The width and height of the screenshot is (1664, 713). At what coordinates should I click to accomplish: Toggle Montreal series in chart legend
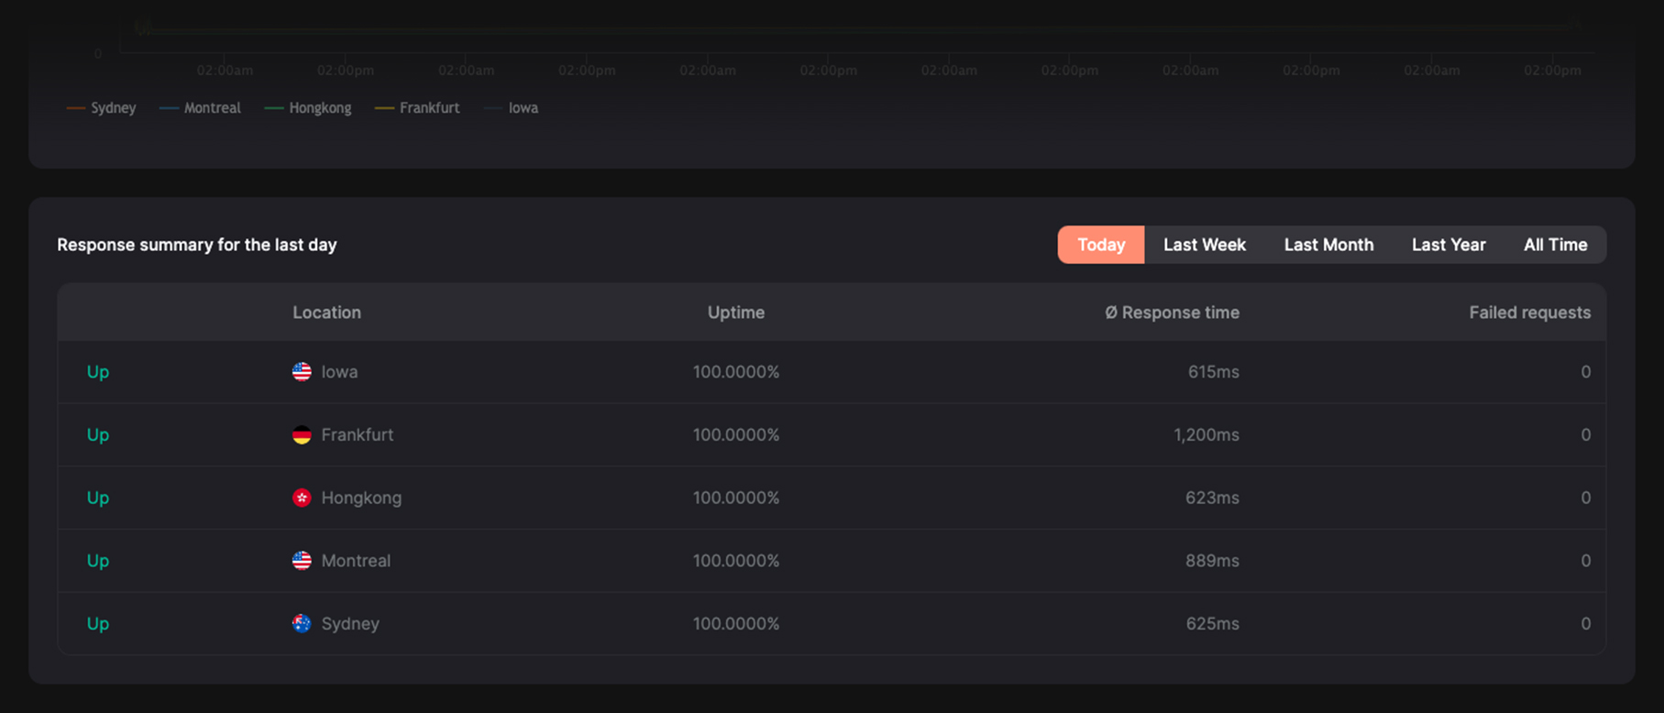tap(201, 108)
